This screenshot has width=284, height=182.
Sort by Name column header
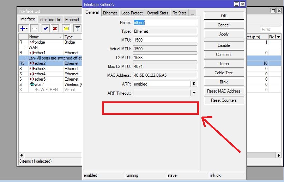coord(46,37)
